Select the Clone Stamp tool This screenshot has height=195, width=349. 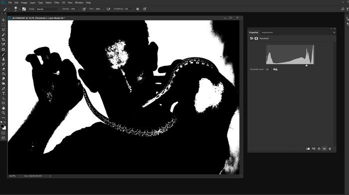coord(3,59)
